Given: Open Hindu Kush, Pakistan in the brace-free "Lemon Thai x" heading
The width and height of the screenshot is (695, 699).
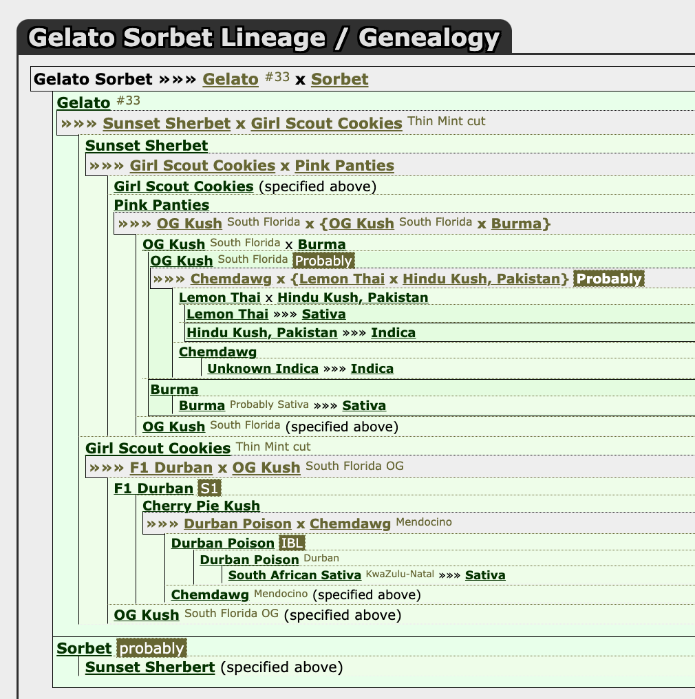Looking at the screenshot, I should 353,297.
